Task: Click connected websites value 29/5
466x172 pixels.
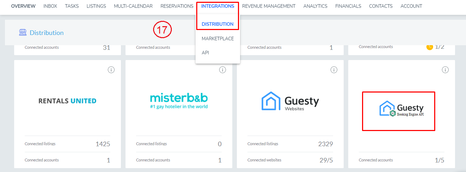Action: click(326, 160)
